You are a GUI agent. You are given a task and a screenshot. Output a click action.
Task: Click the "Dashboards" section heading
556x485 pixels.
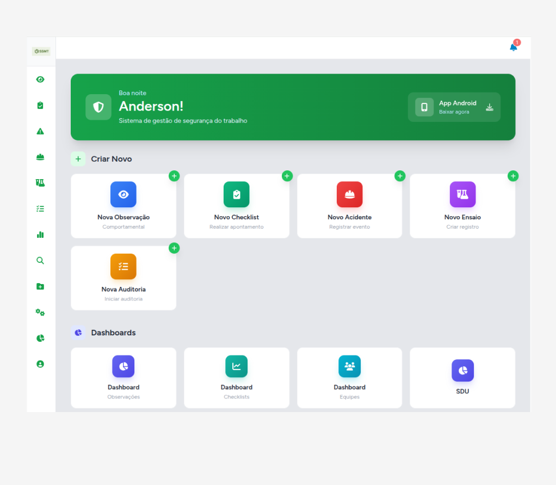(x=114, y=333)
